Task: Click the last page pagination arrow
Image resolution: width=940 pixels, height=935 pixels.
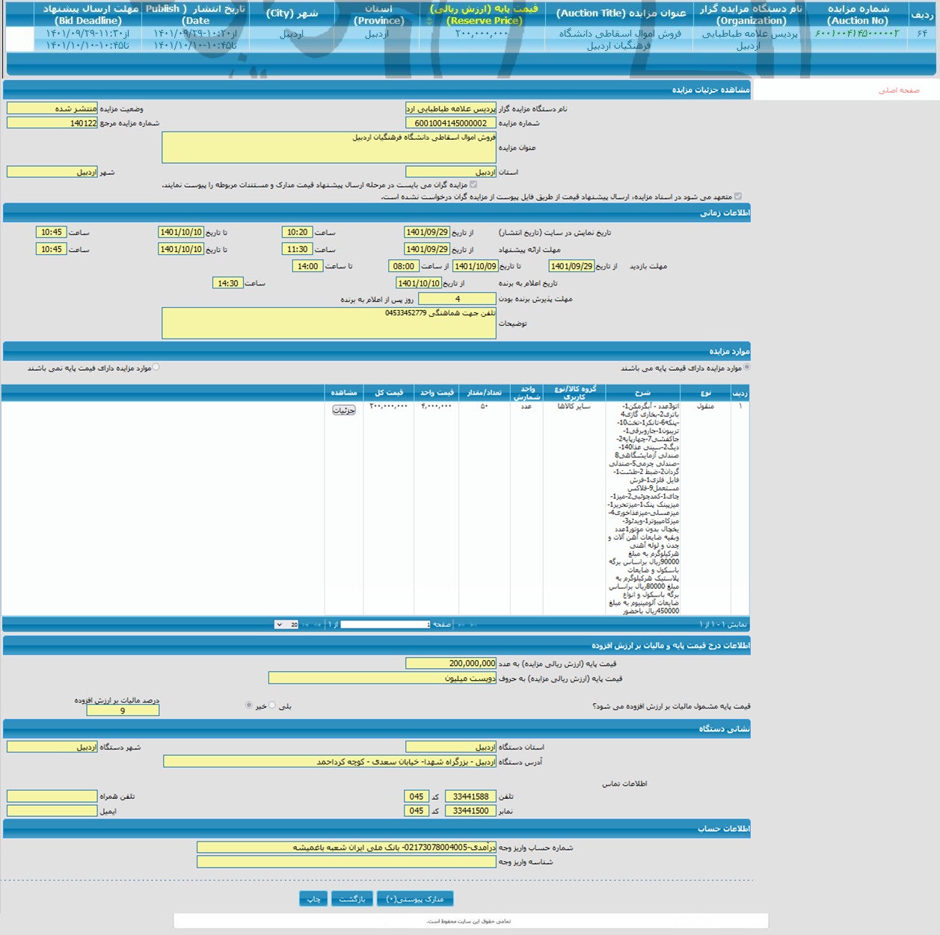Action: 307,624
